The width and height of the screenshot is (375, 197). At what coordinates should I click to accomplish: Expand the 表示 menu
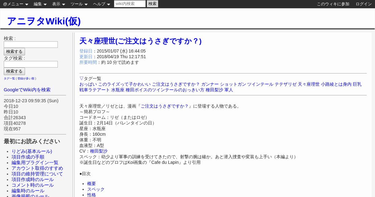coord(58,4)
